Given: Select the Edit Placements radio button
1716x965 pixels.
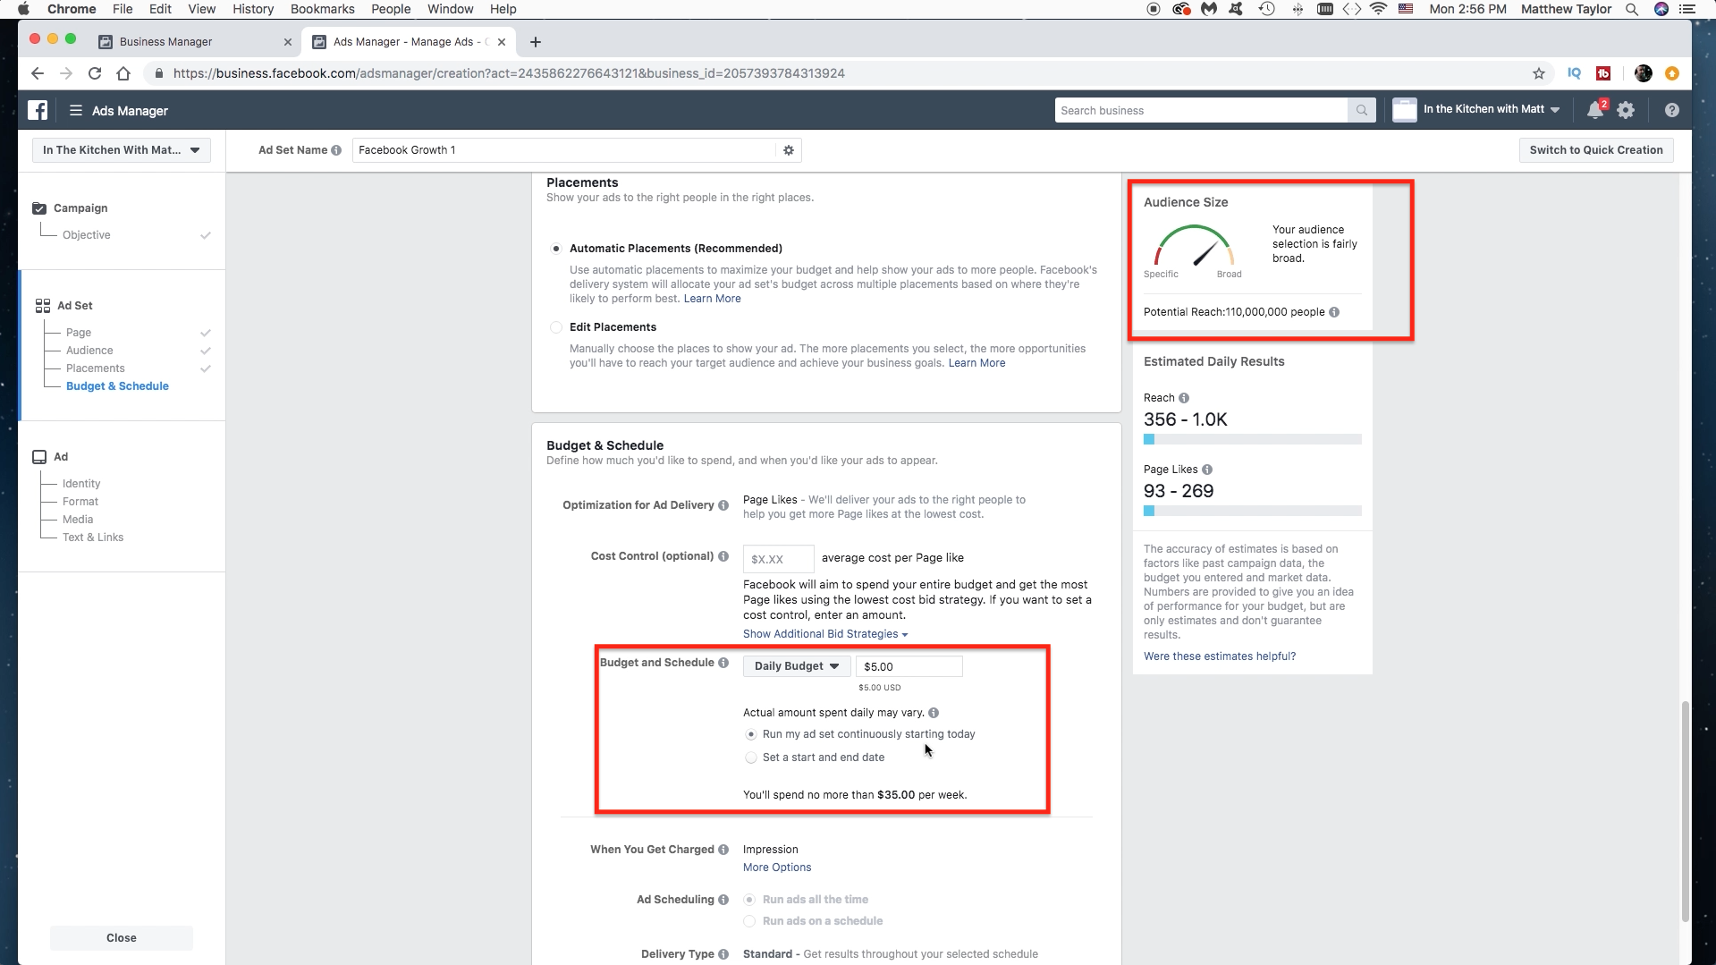Looking at the screenshot, I should pos(556,327).
